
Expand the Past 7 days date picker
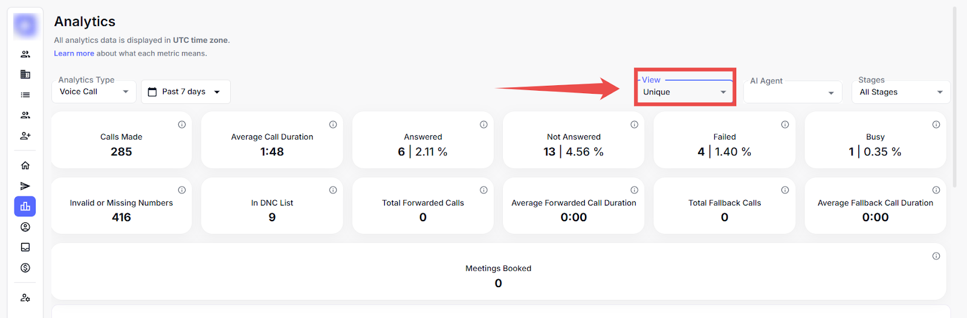(x=186, y=92)
